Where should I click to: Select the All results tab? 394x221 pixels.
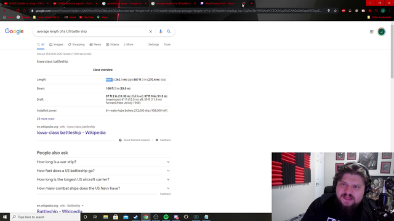(x=41, y=45)
